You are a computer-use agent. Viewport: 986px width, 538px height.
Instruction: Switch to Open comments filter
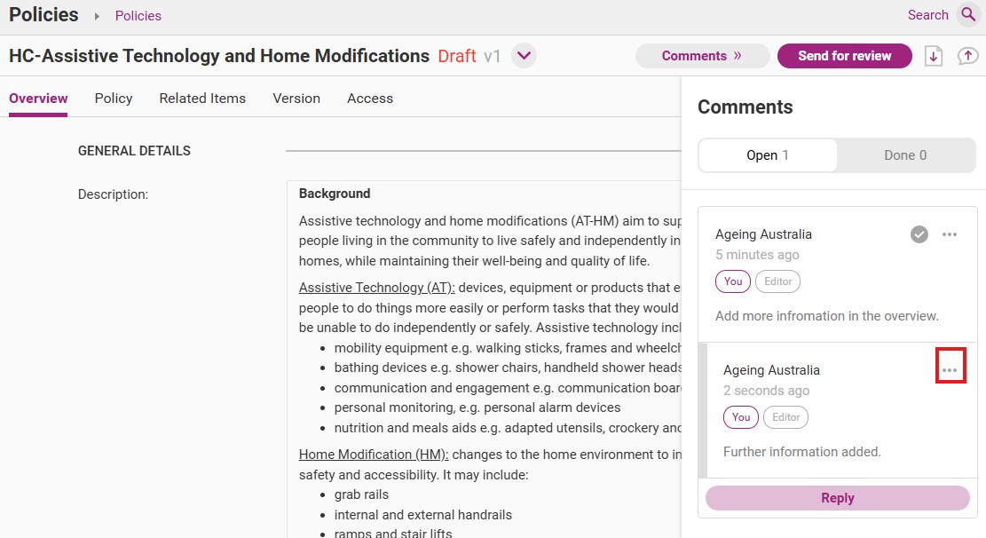click(767, 155)
